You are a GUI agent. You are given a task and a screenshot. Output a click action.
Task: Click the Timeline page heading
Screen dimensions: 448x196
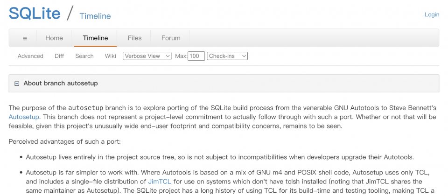coord(95,16)
